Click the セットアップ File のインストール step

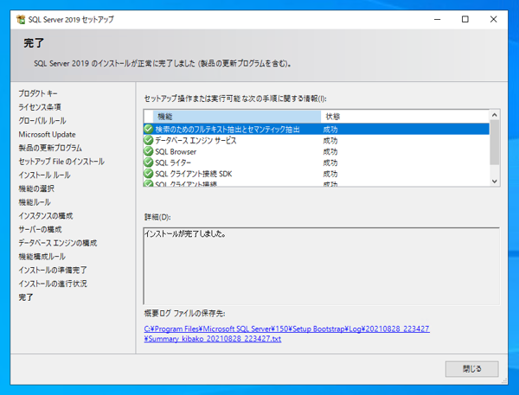(x=61, y=162)
